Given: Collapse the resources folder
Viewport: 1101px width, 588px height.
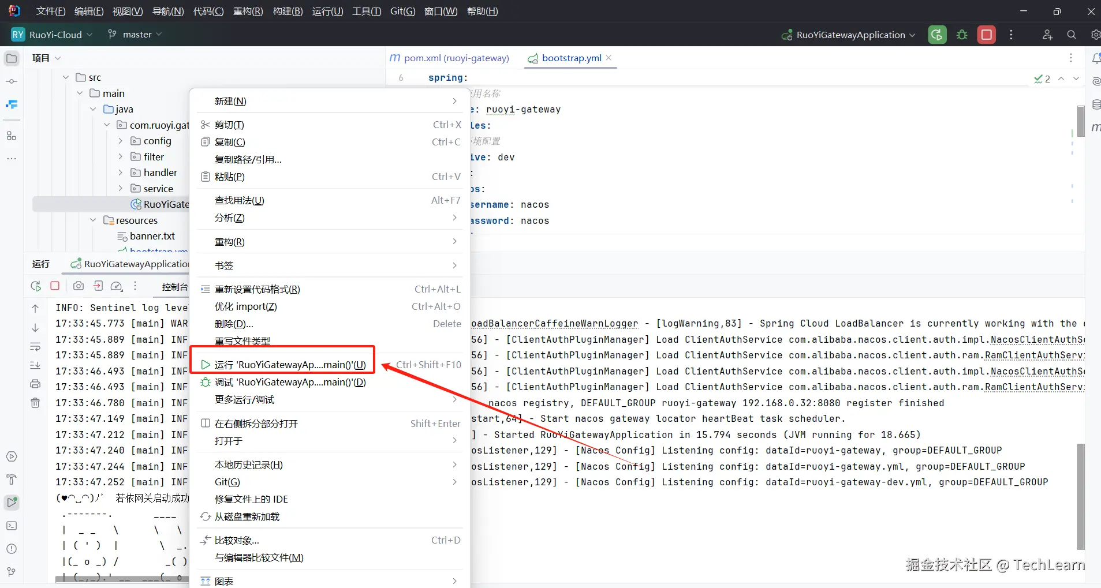Looking at the screenshot, I should [93, 220].
